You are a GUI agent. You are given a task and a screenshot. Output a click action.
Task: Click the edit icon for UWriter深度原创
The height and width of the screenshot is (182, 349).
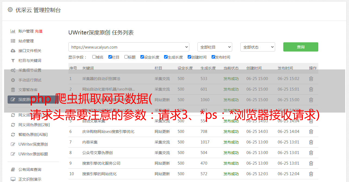click(13, 144)
